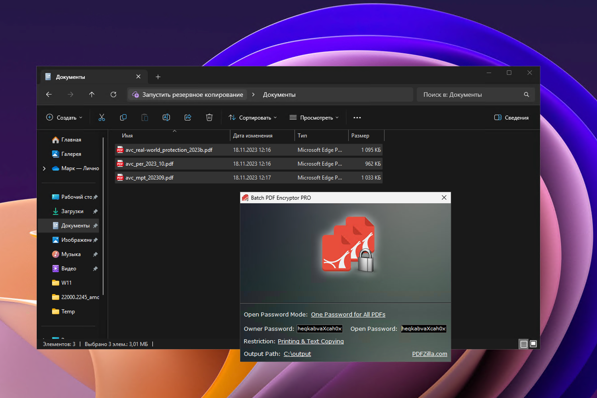Open Рабочий стол pinned folder in sidebar
Viewport: 597px width, 398px height.
[75, 197]
